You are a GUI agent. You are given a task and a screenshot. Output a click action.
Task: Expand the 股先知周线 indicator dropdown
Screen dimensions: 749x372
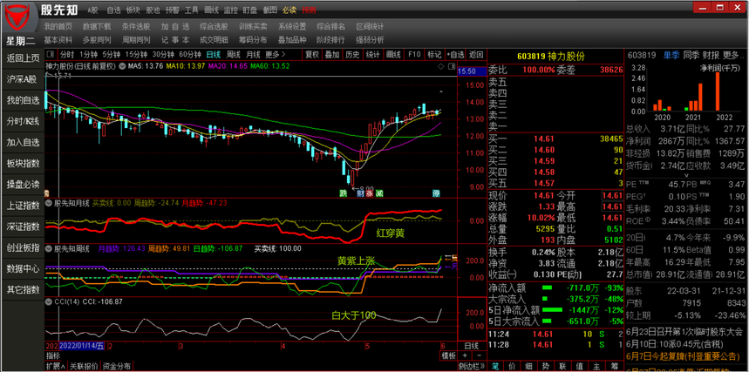49,248
